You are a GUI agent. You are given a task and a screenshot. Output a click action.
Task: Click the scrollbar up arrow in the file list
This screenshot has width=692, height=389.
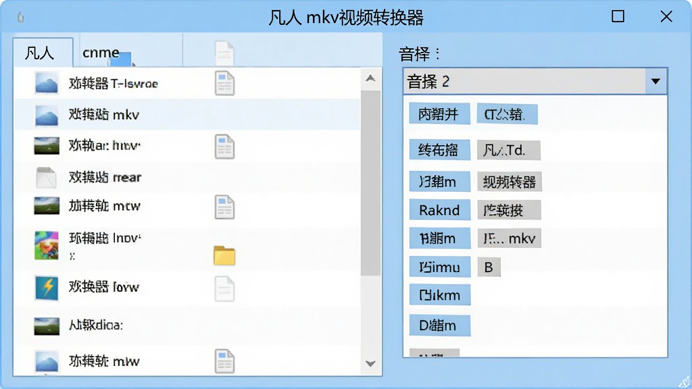pos(371,78)
